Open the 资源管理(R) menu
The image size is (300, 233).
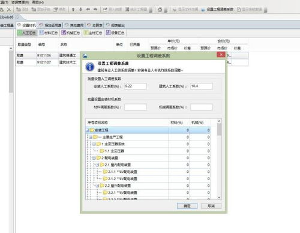click(20, 2)
